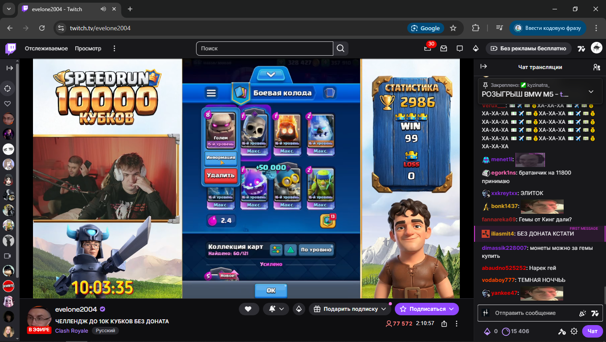The width and height of the screenshot is (606, 342).
Task: Open the Clash Royale category link
Action: click(x=71, y=331)
